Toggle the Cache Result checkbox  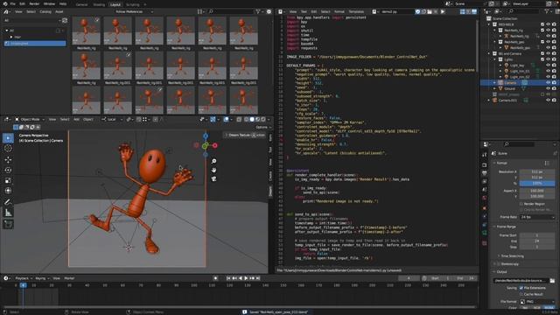(x=521, y=294)
